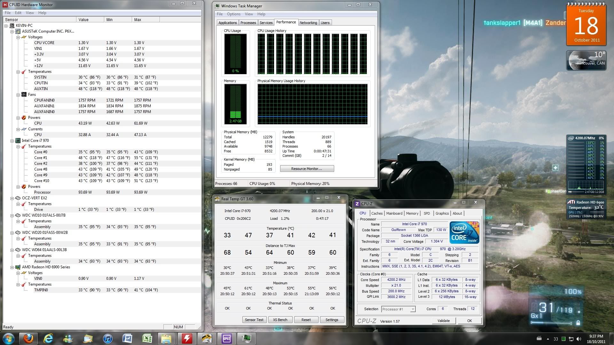614x345 pixels.
Task: Open the Windows Start orb
Action: coord(8,338)
